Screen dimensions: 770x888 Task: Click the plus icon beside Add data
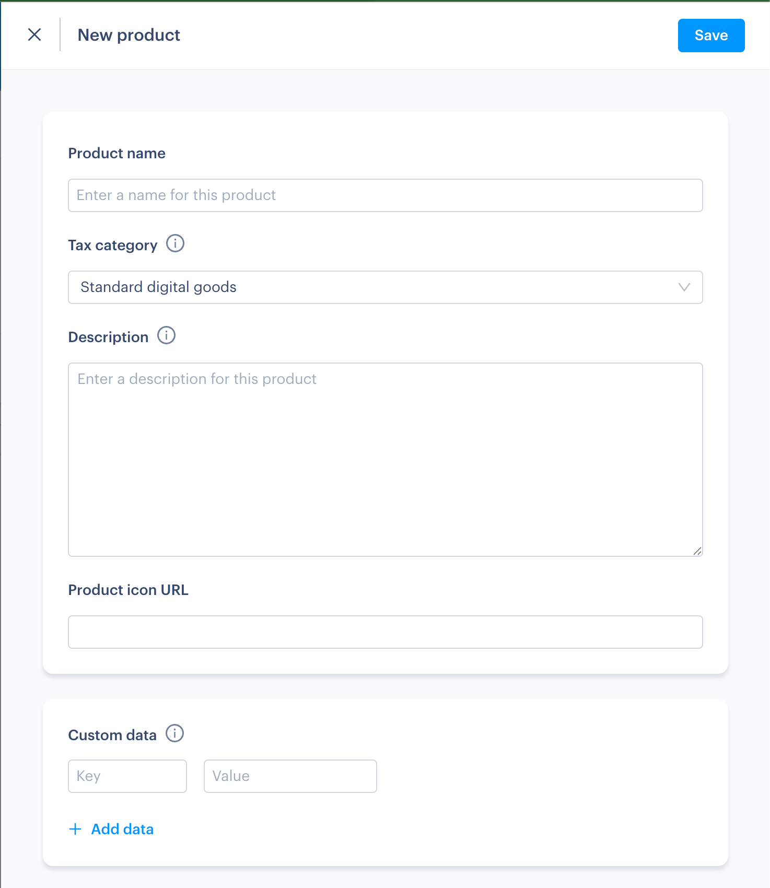[75, 829]
